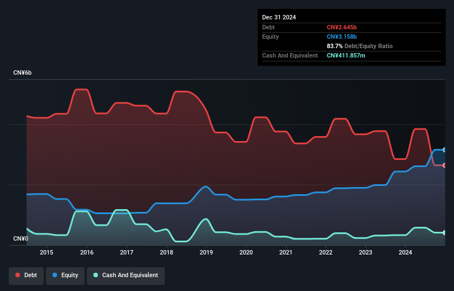Select the 2020 x-axis label
This screenshot has width=454, height=291.
(246, 252)
